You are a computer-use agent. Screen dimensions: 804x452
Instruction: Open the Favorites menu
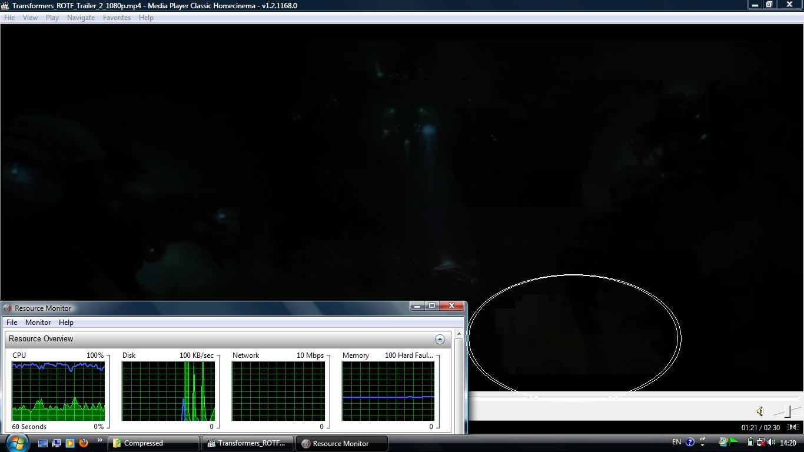117,18
